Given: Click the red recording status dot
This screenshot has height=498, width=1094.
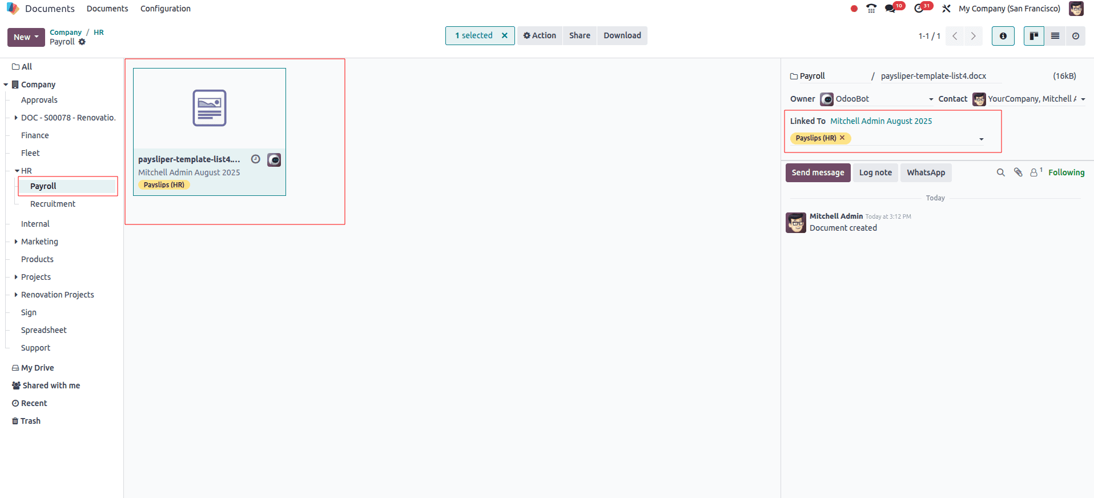Looking at the screenshot, I should coord(854,9).
